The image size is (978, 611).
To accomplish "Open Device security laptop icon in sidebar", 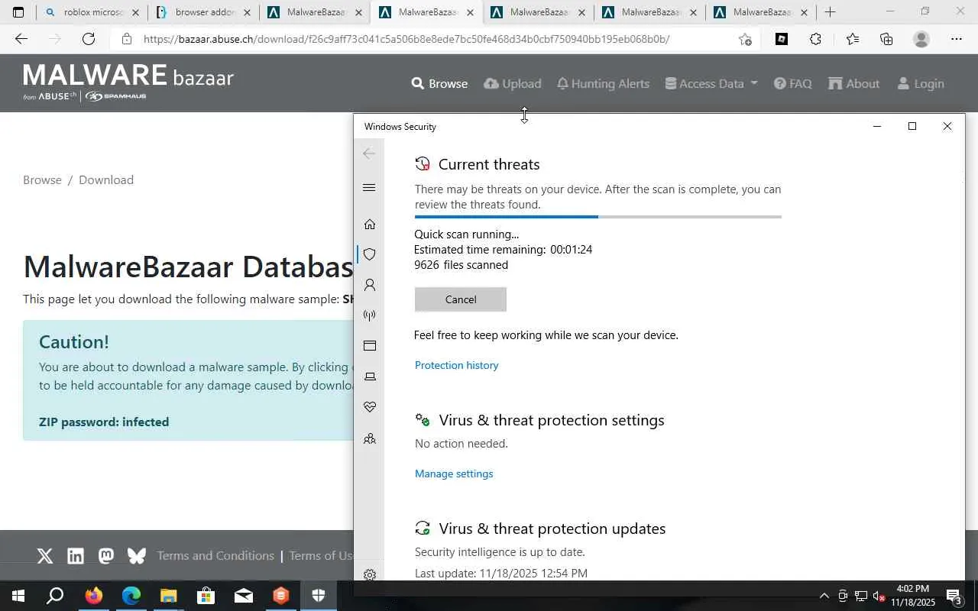I will [x=370, y=377].
